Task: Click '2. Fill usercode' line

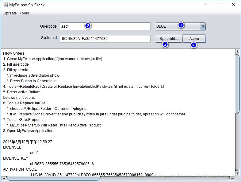Action: point(16,64)
